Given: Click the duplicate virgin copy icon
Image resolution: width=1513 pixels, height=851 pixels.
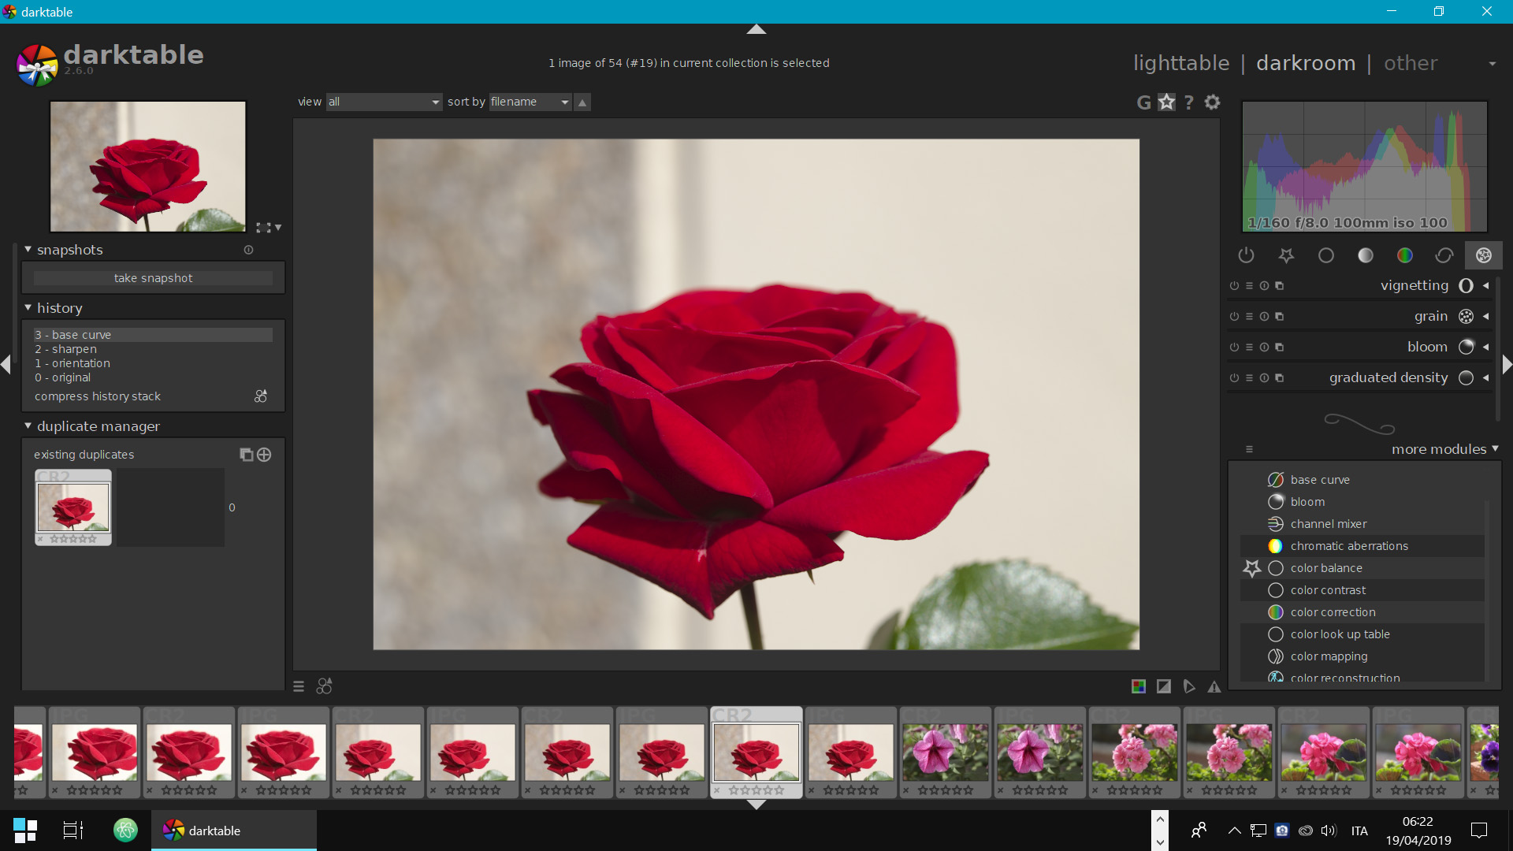Looking at the screenshot, I should click(x=246, y=455).
